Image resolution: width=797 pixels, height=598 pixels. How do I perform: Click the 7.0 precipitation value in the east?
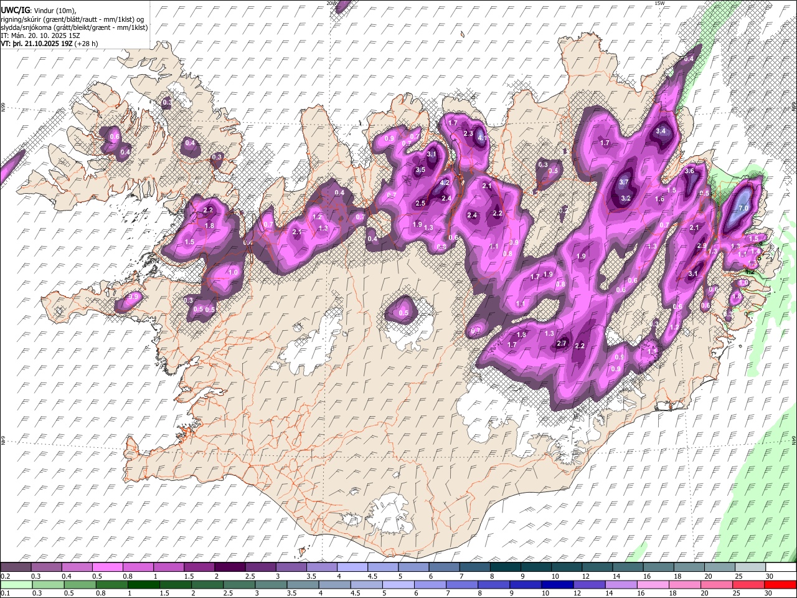tap(743, 208)
